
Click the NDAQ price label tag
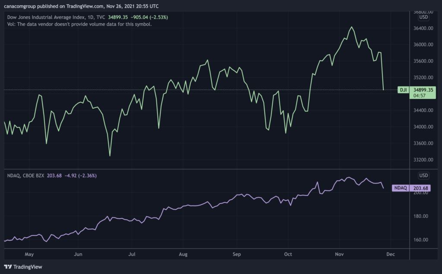point(400,188)
